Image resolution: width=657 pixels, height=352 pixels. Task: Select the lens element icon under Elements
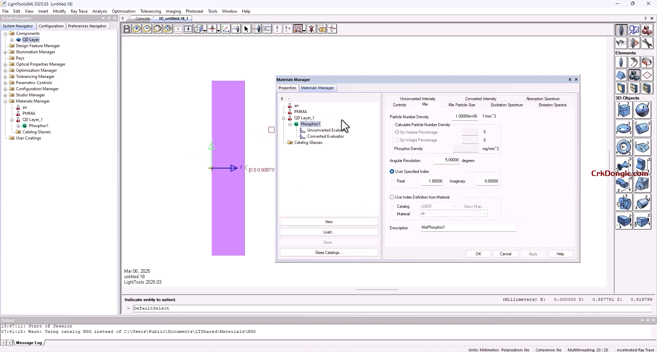point(621,62)
